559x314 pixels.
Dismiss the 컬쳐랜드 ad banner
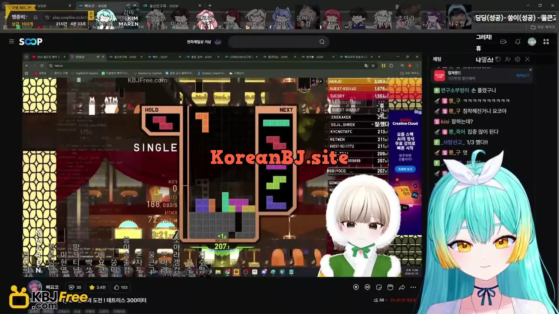(531, 70)
